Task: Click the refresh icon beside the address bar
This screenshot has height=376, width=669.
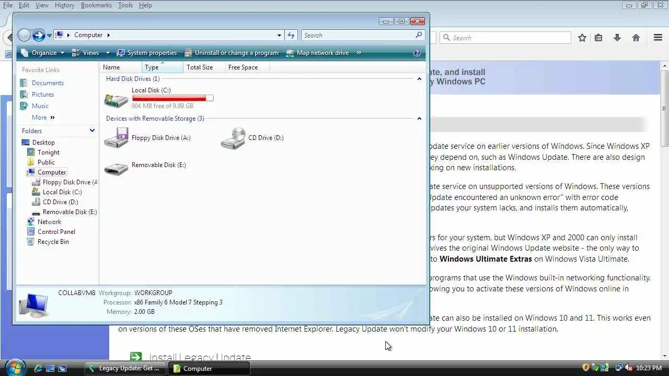Action: 292,35
